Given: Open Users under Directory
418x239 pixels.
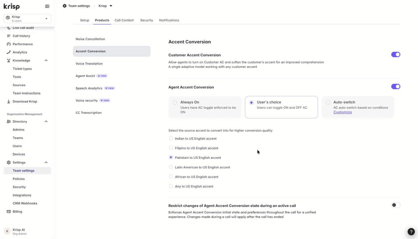Looking at the screenshot, I should (x=17, y=146).
